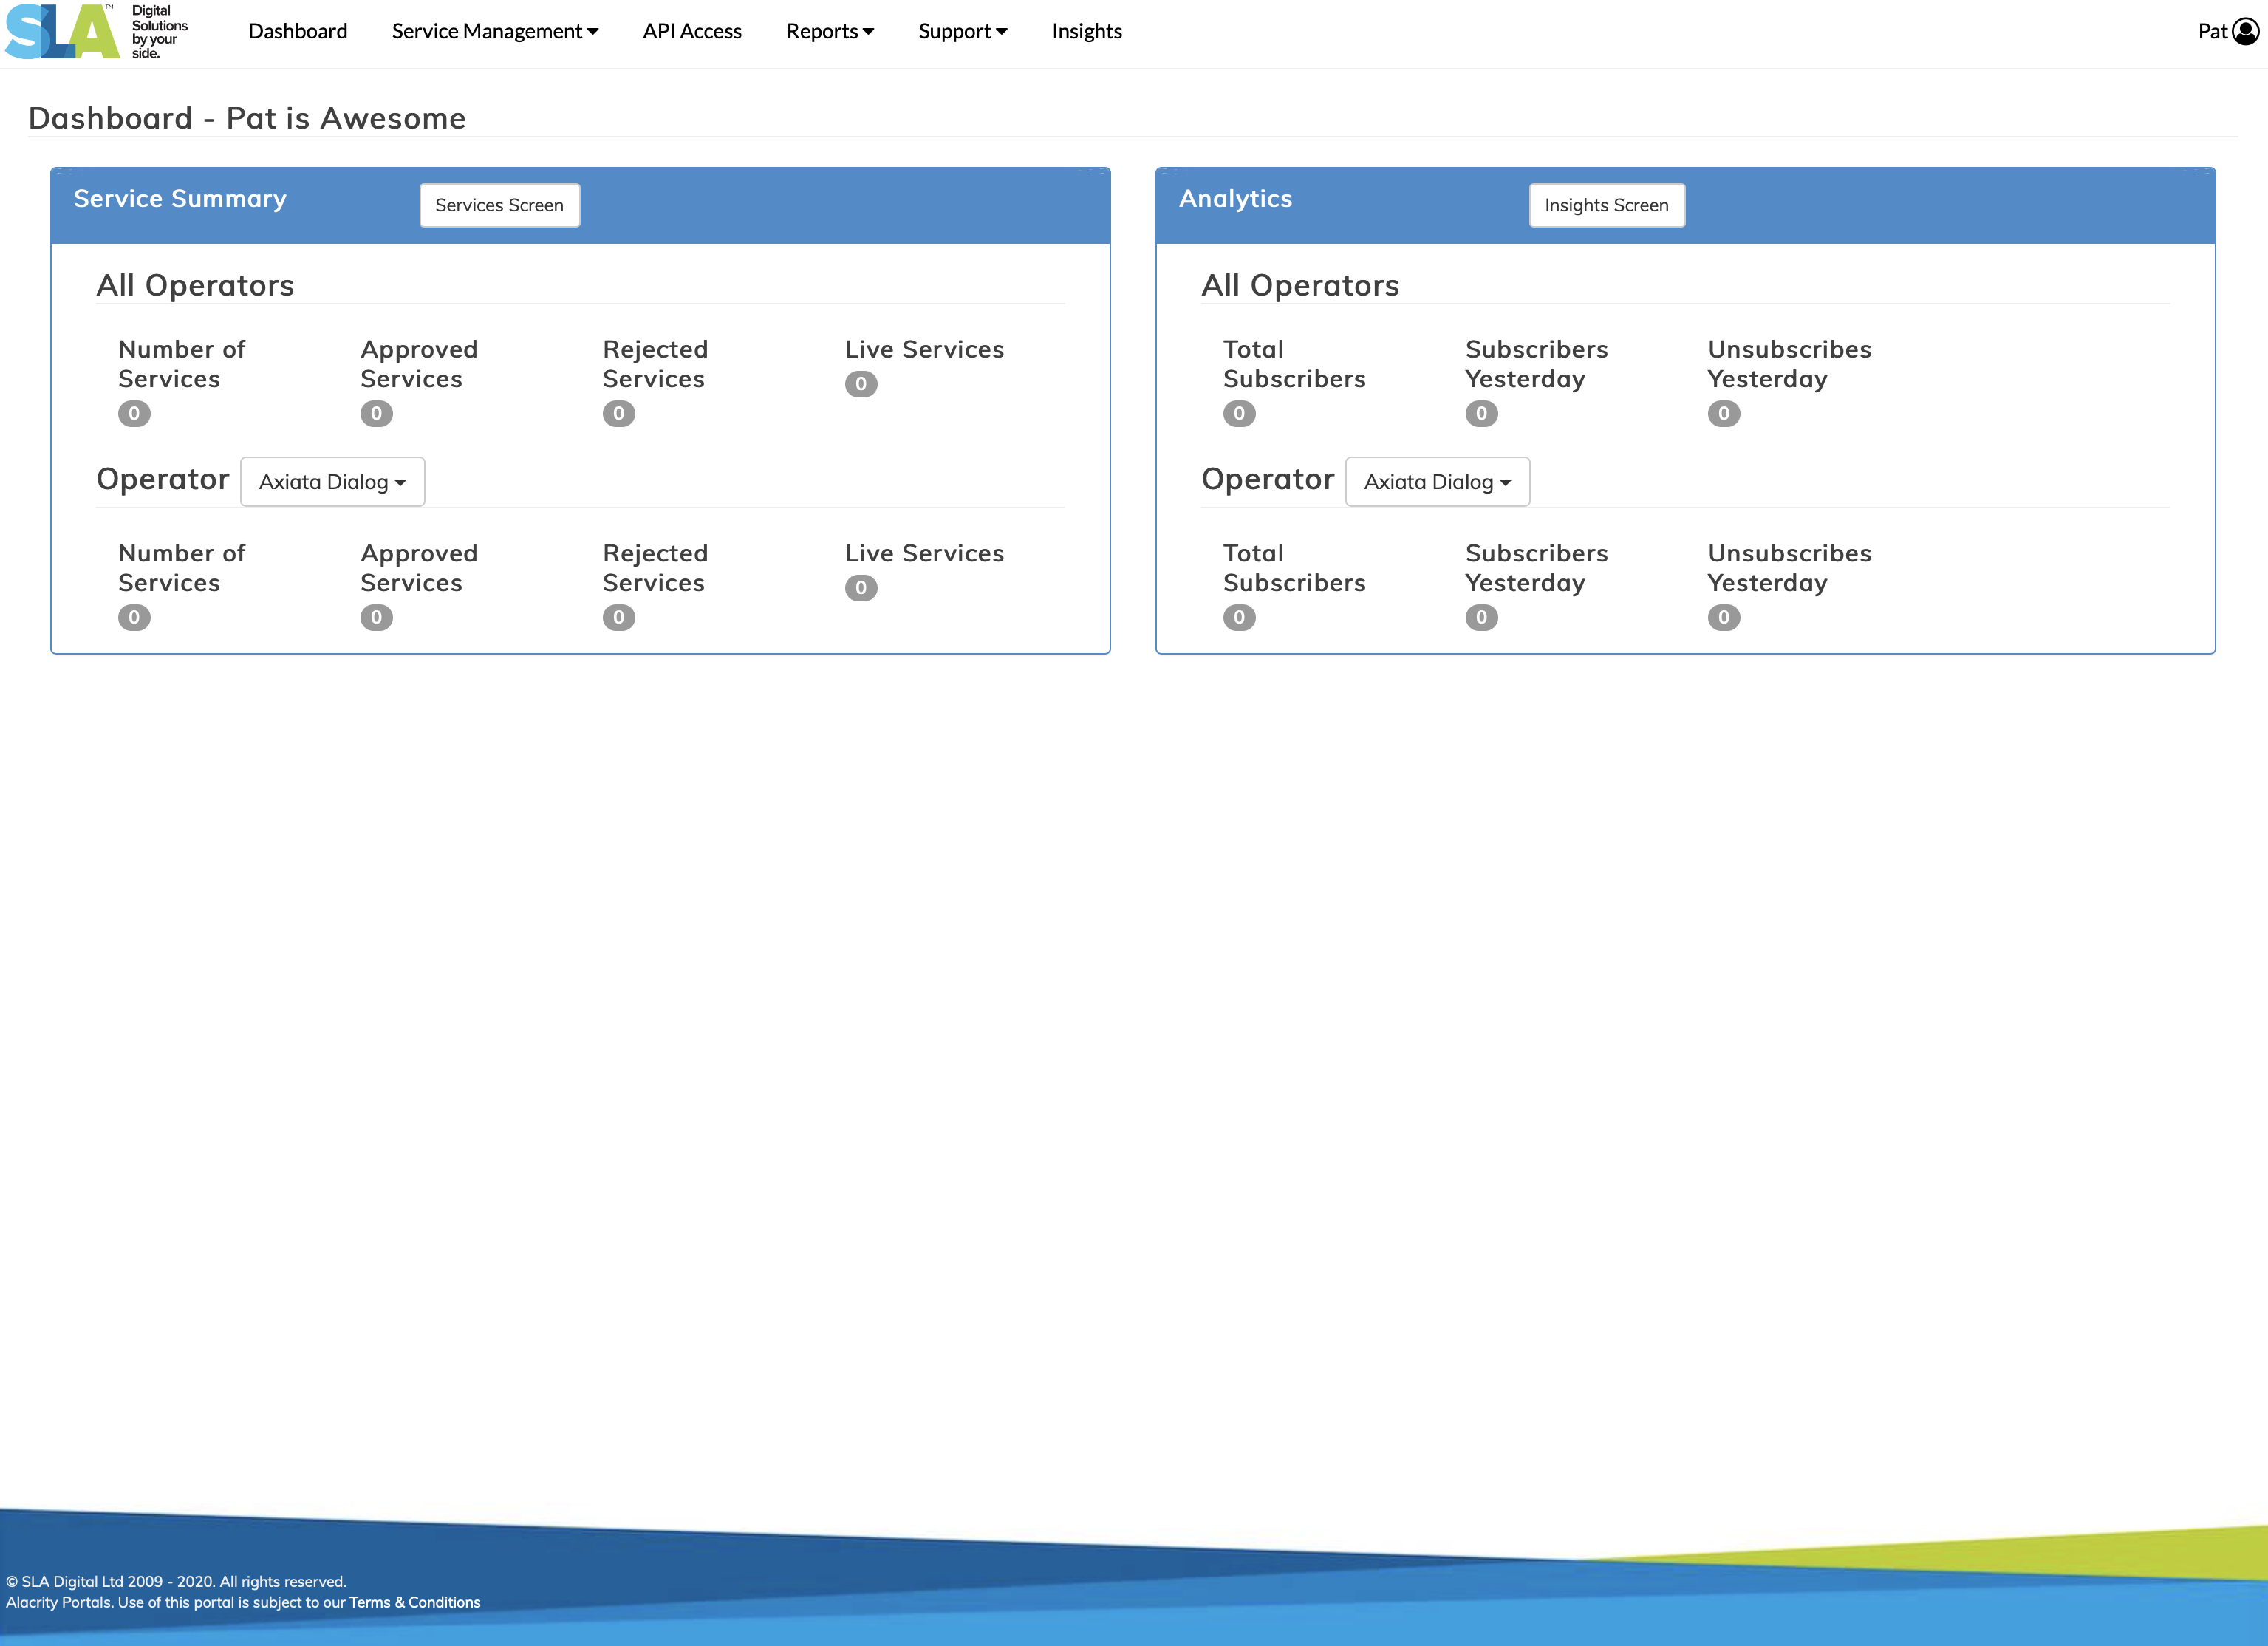Click the Services Screen button
The image size is (2268, 1646).
coord(499,205)
